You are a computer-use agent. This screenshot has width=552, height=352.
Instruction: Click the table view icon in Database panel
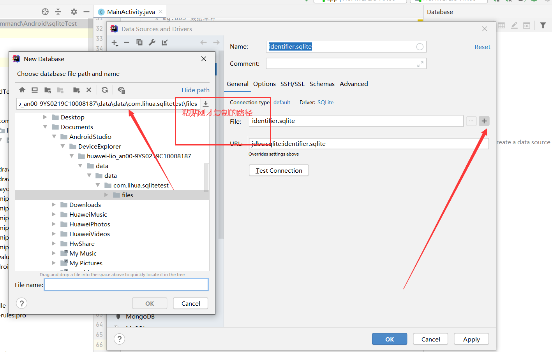[501, 25]
